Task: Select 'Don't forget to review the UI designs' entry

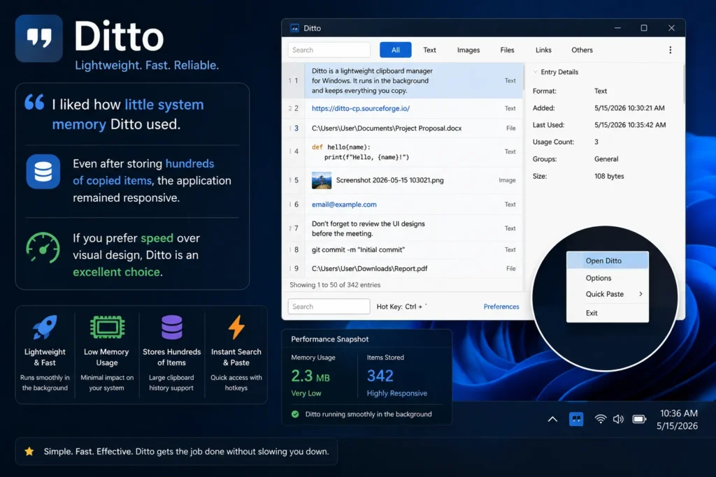Action: [403, 228]
